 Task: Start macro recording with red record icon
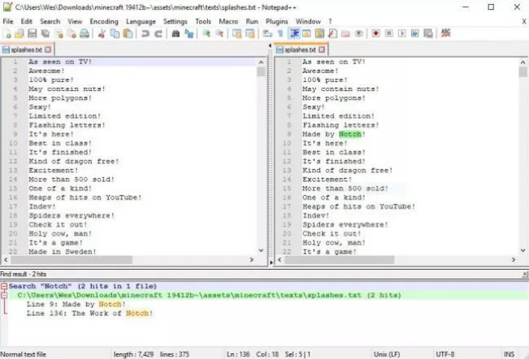[376, 33]
